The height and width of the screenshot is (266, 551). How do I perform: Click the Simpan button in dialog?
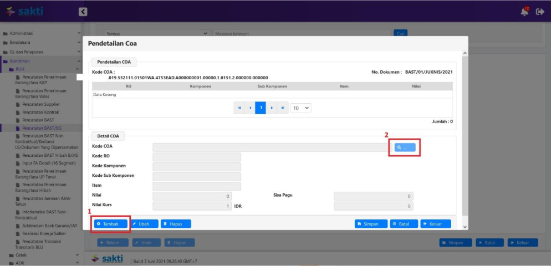[x=371, y=224]
